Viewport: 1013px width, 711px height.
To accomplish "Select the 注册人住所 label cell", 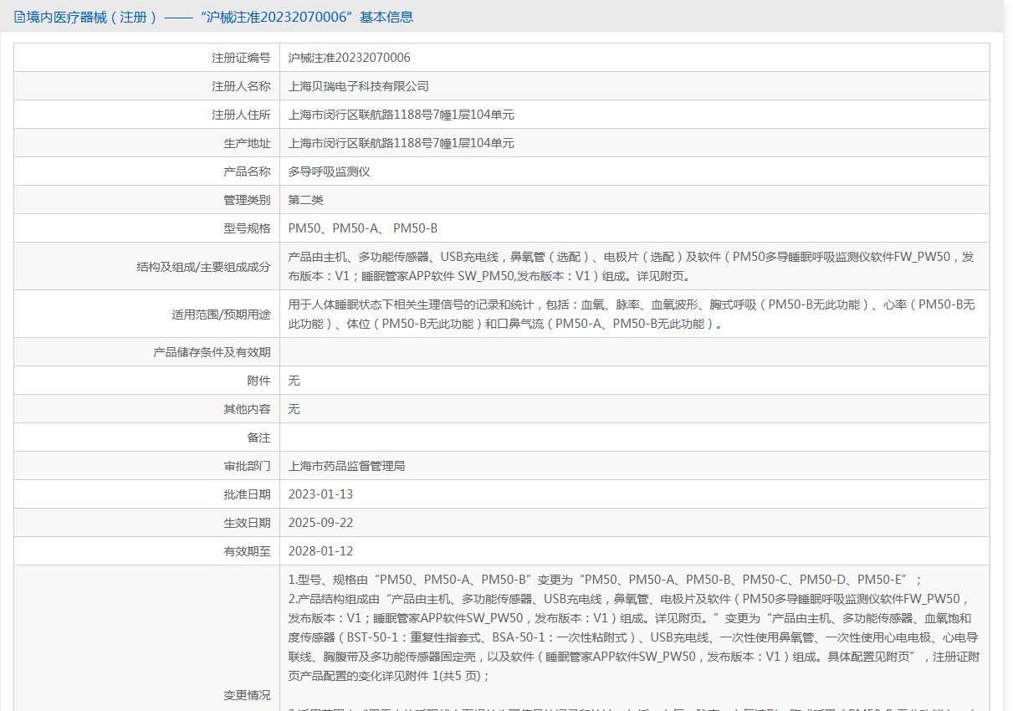I will click(x=146, y=115).
